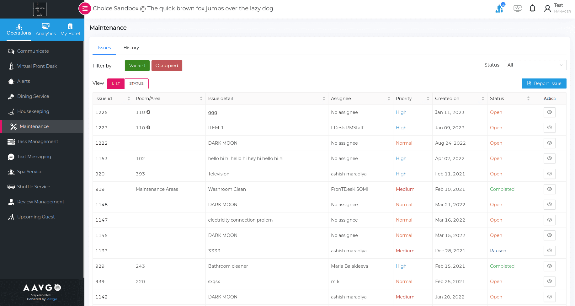Open the Test manager user profile icon
Screen dimensions: 575x306
point(547,9)
